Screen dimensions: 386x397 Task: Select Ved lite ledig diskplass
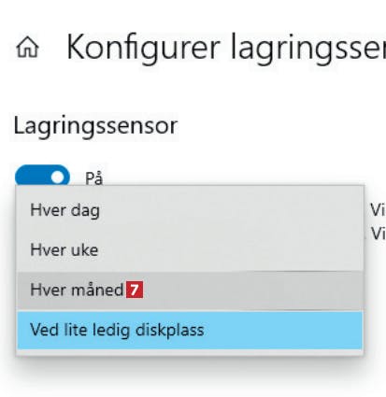[x=190, y=330]
